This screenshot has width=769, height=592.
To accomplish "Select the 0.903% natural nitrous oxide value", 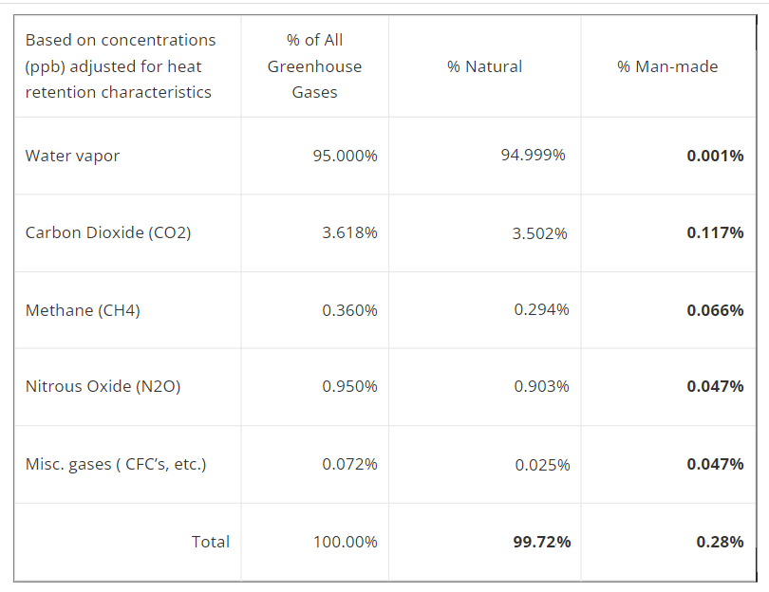I will [541, 386].
